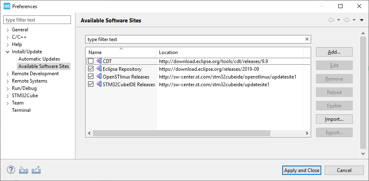This screenshot has height=181, width=369.
Task: Click the CDT repository icon
Action: click(x=99, y=61)
